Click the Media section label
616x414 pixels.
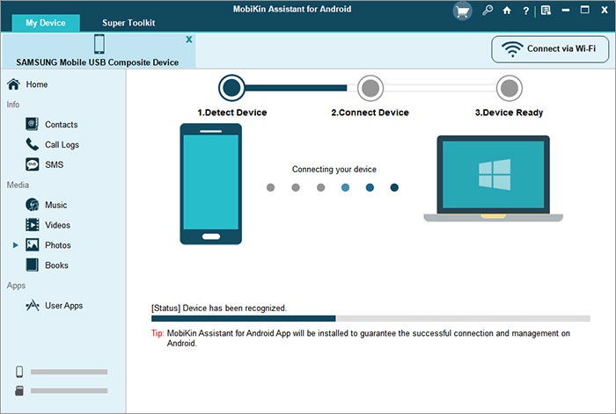18,185
